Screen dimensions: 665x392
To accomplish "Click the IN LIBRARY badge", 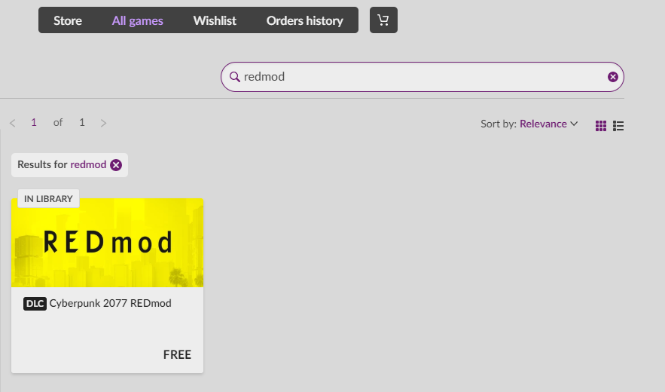I will (x=48, y=199).
